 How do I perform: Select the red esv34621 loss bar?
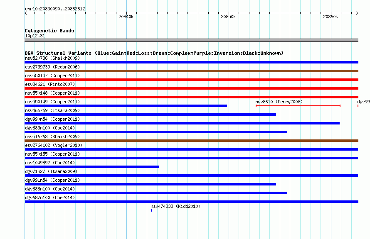(191, 88)
